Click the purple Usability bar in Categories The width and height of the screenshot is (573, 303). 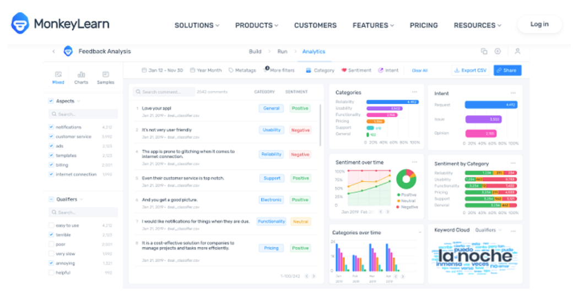pos(385,109)
